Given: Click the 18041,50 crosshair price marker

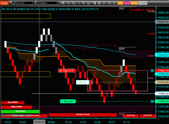Looking at the screenshot, I should (162, 22).
